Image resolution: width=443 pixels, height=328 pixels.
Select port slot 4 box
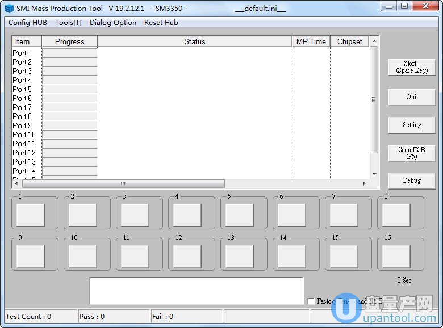click(187, 215)
